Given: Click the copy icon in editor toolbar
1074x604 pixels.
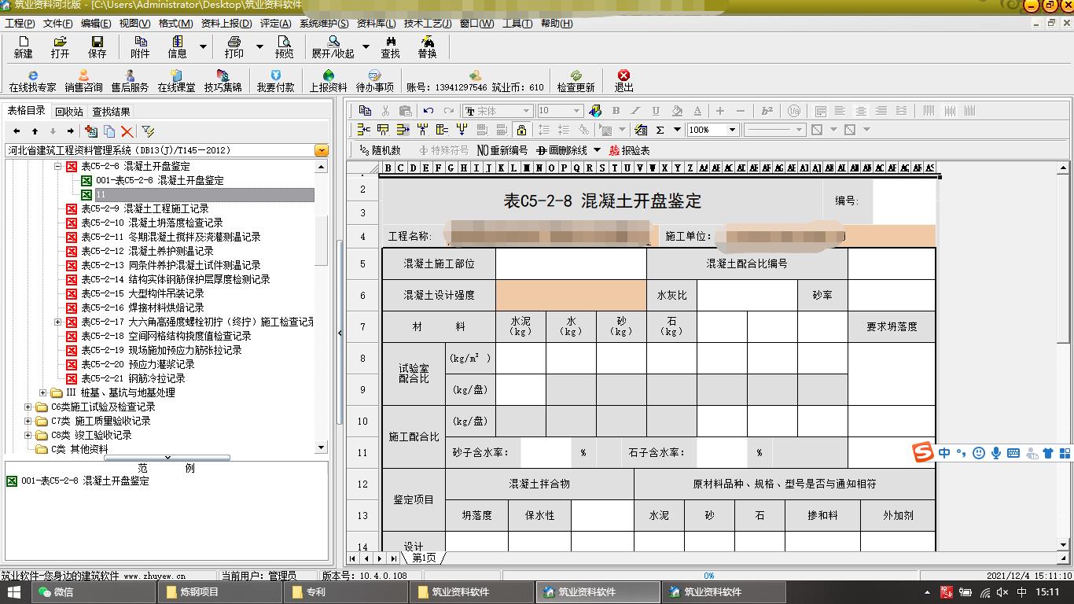Looking at the screenshot, I should pyautogui.click(x=365, y=111).
